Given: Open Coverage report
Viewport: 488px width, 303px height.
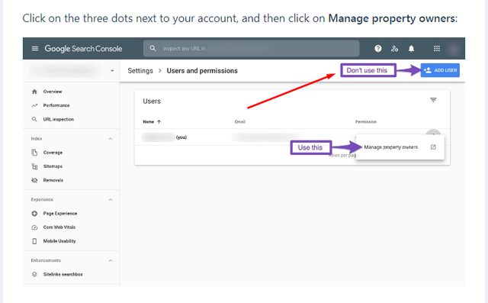Looking at the screenshot, I should click(53, 153).
